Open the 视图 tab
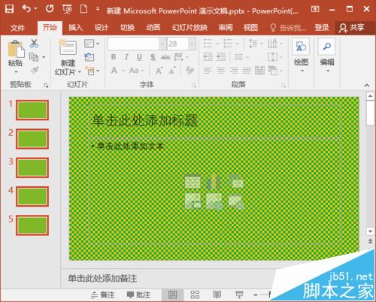Viewport: 376px width, 302px height. tap(250, 27)
